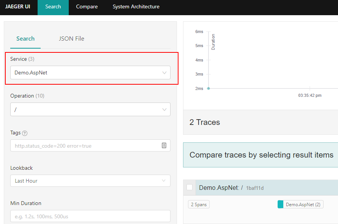Open the Lookback dropdown set to Last Hour
Viewport: 338px width, 224px height.
tap(85, 181)
